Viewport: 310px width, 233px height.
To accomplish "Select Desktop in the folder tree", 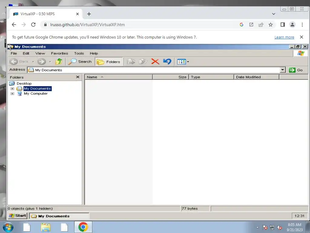I will pos(24,83).
